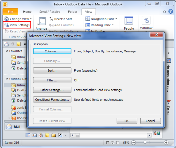Collapse the Outlook Data File group
176x148 pixels.
point(7,79)
